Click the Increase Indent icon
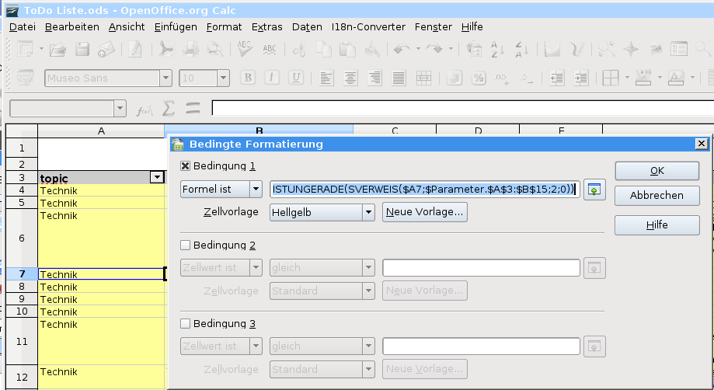Screen dimensions: 714x390 coord(581,78)
